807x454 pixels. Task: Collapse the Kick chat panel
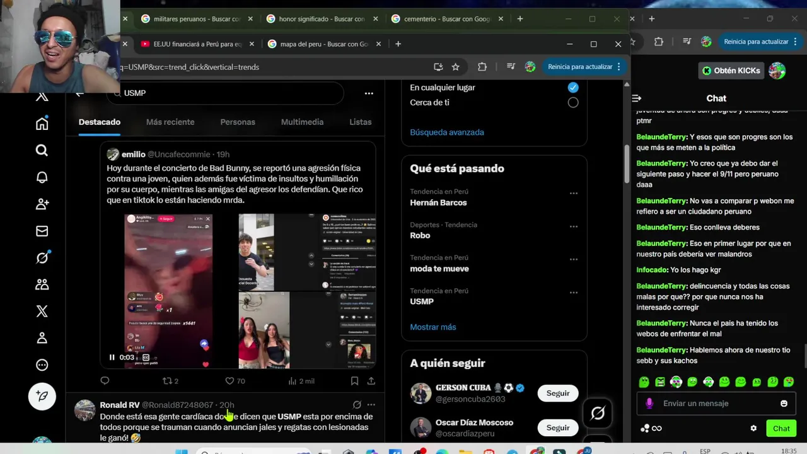point(636,98)
